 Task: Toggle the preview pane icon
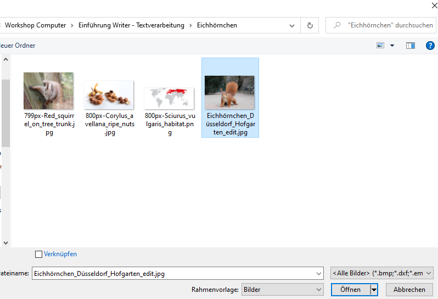click(411, 46)
